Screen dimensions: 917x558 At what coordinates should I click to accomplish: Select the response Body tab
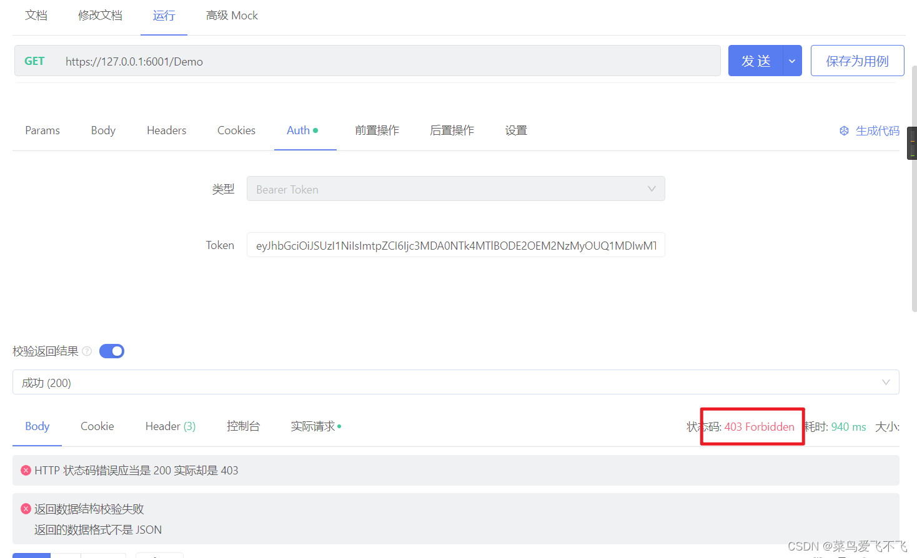37,426
